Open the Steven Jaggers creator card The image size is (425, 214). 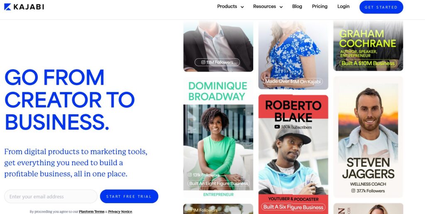(368, 137)
